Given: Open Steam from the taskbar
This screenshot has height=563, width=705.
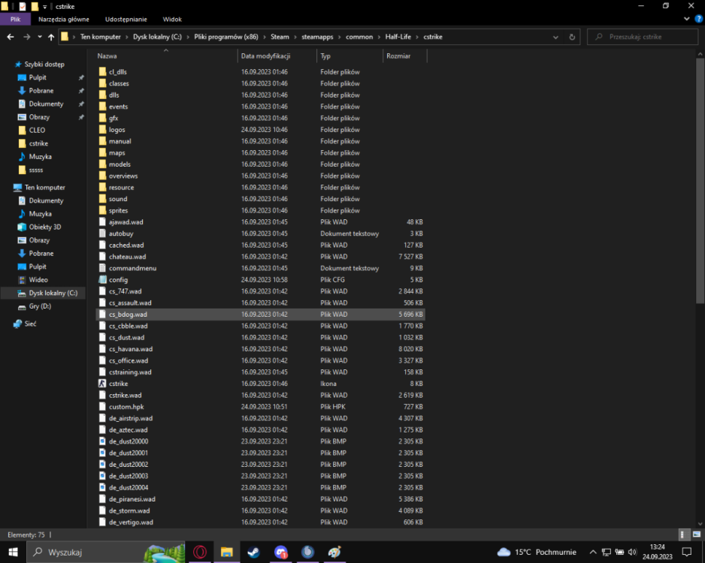Looking at the screenshot, I should (253, 552).
